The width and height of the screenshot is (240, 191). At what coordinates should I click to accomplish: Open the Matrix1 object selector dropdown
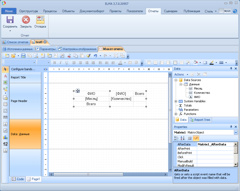pos(236,132)
